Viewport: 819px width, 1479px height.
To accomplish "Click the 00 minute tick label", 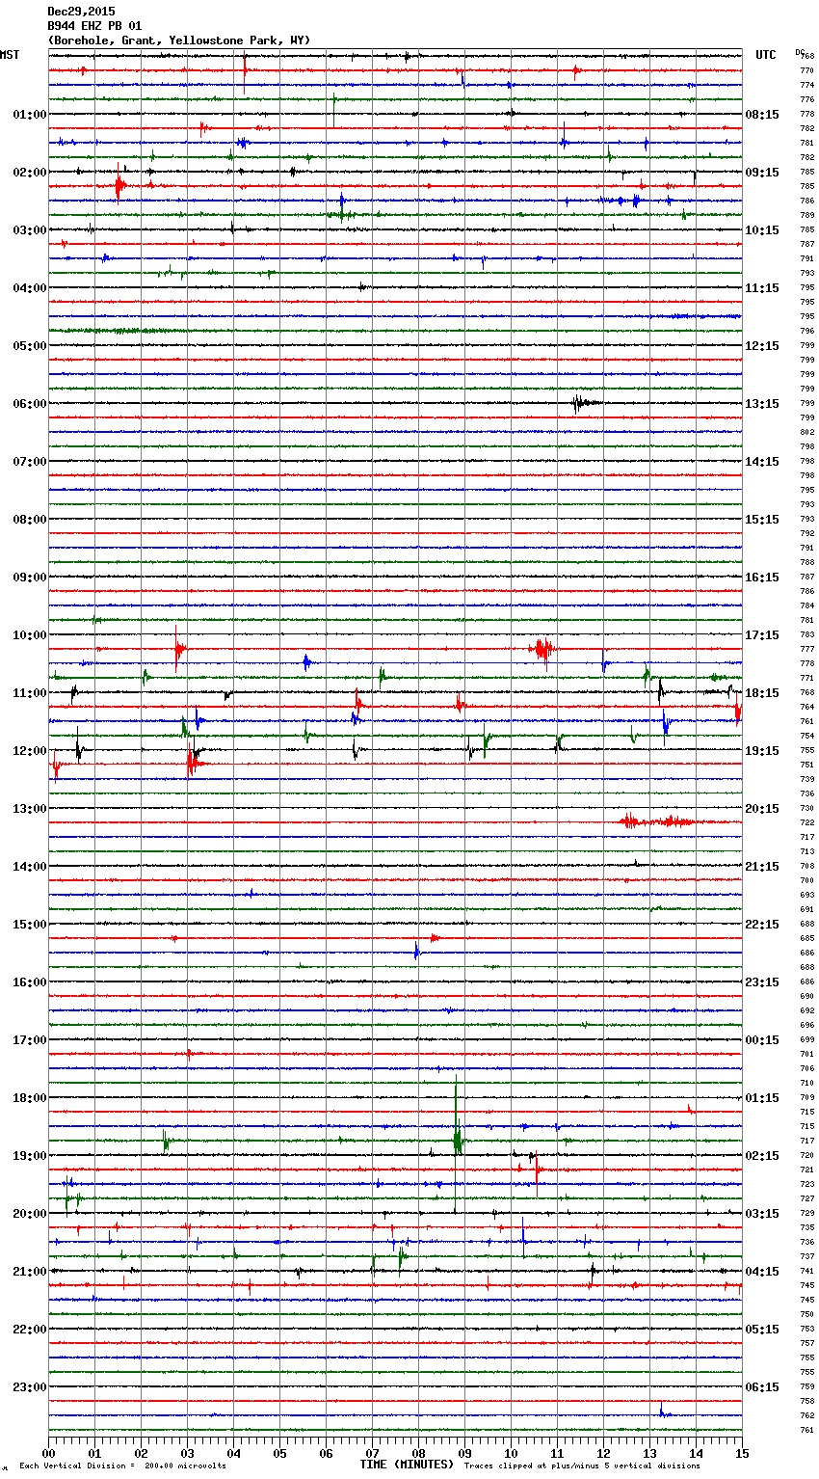I will pos(48,1454).
